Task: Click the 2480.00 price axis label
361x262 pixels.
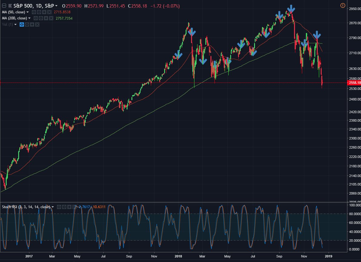Action: (355, 99)
